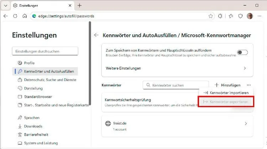Reload the page with the refresh icon
Viewport: 267px width, 149px height.
click(15, 16)
